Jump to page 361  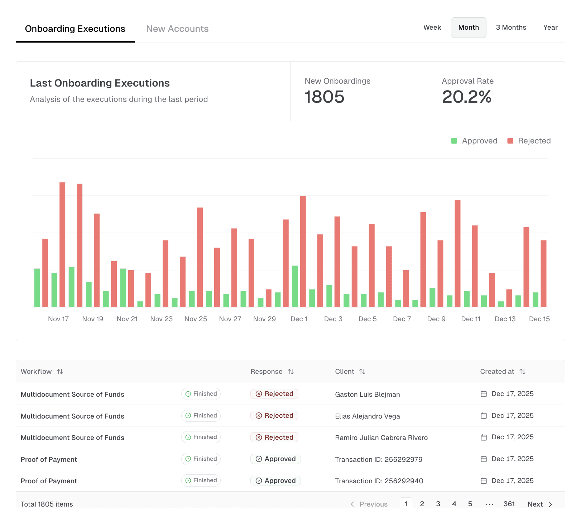[x=509, y=504]
